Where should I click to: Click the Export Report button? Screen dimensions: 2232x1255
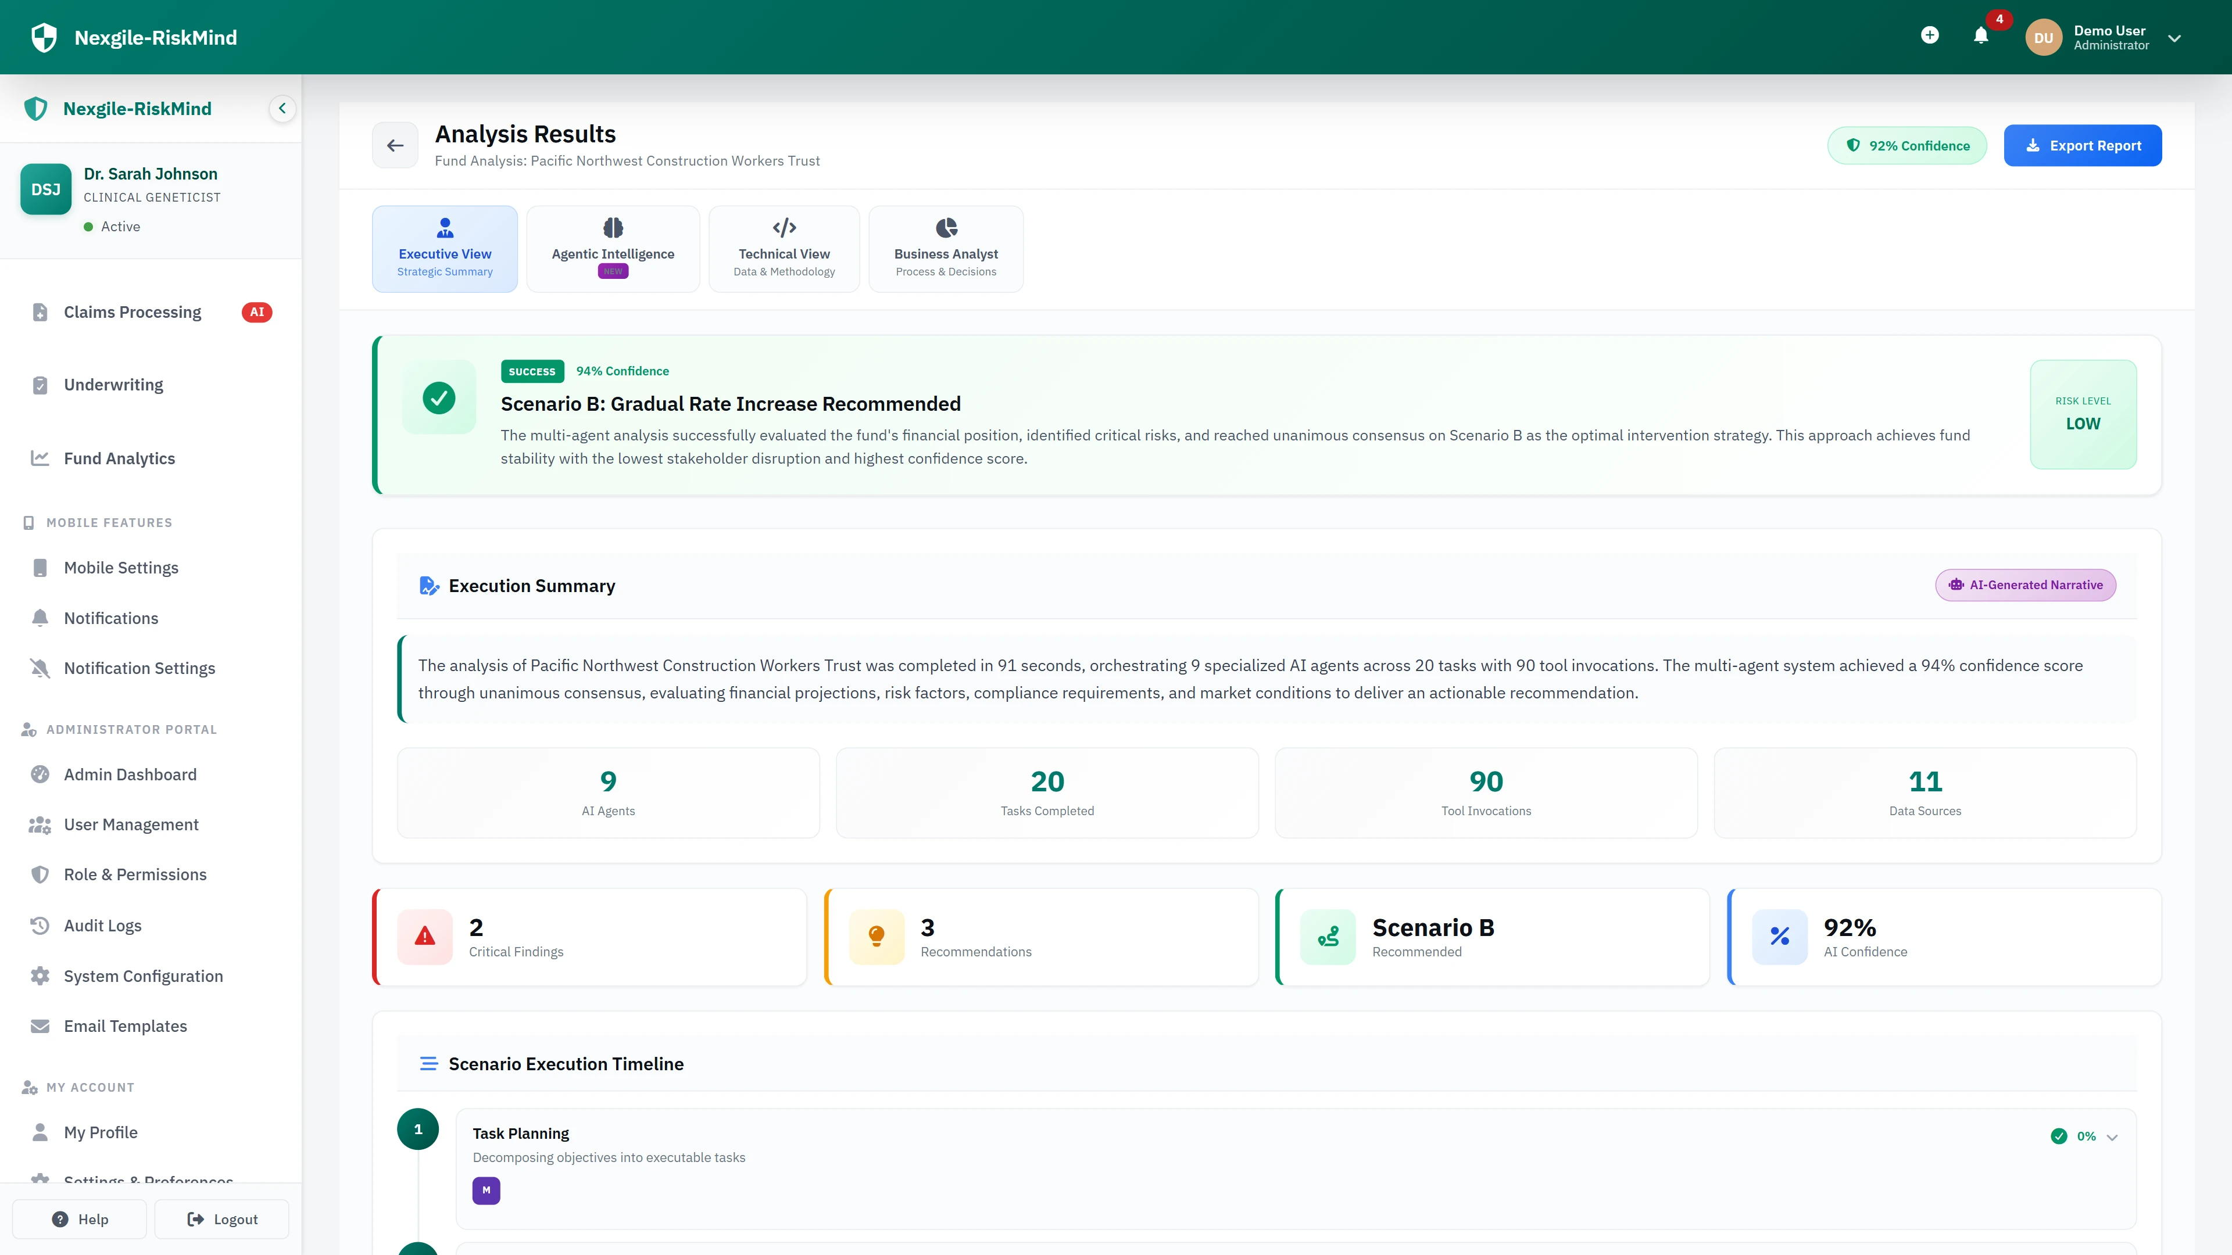(x=2082, y=145)
